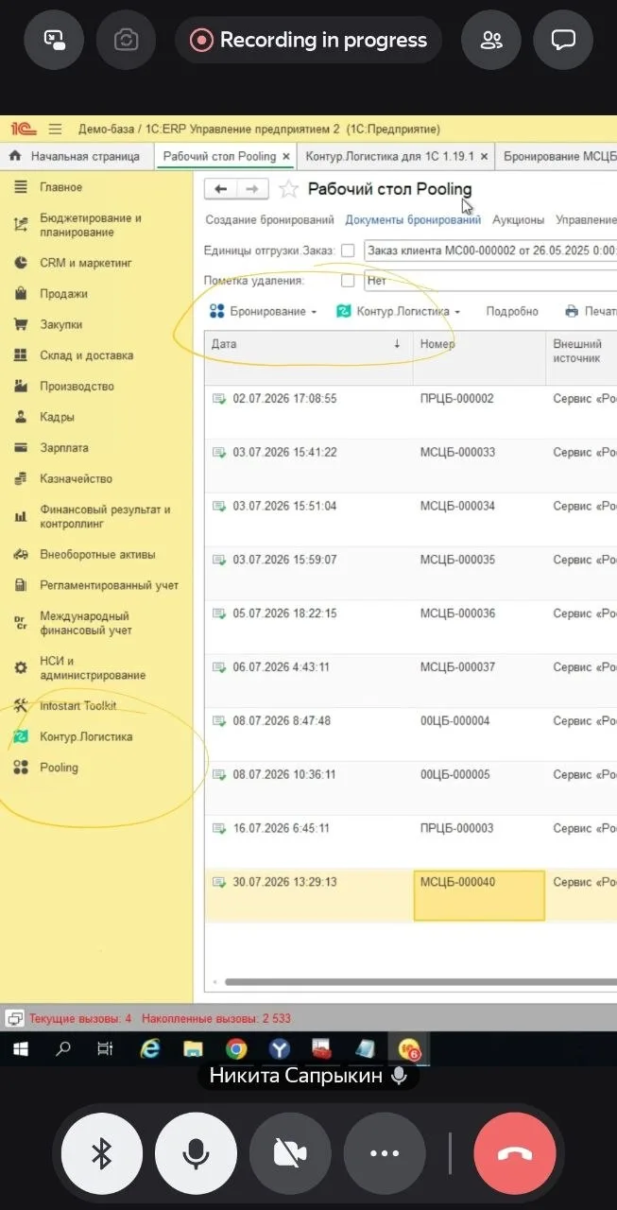
Task: Open the Создание бронирований page
Action: click(x=269, y=220)
